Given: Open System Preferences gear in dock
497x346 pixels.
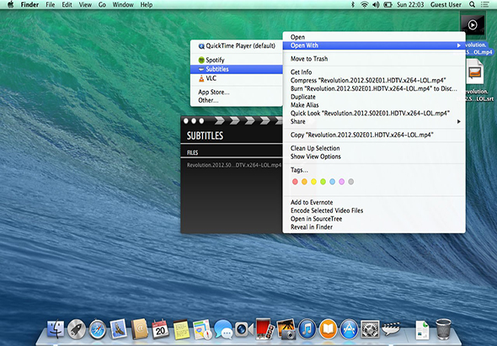Looking at the screenshot, I should coord(370,329).
